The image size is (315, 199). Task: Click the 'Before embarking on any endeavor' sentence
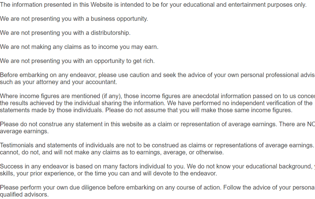coord(157,78)
